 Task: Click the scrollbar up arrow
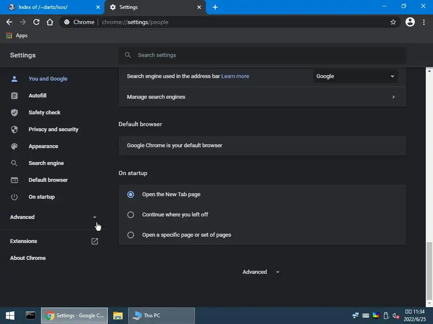coord(429,71)
